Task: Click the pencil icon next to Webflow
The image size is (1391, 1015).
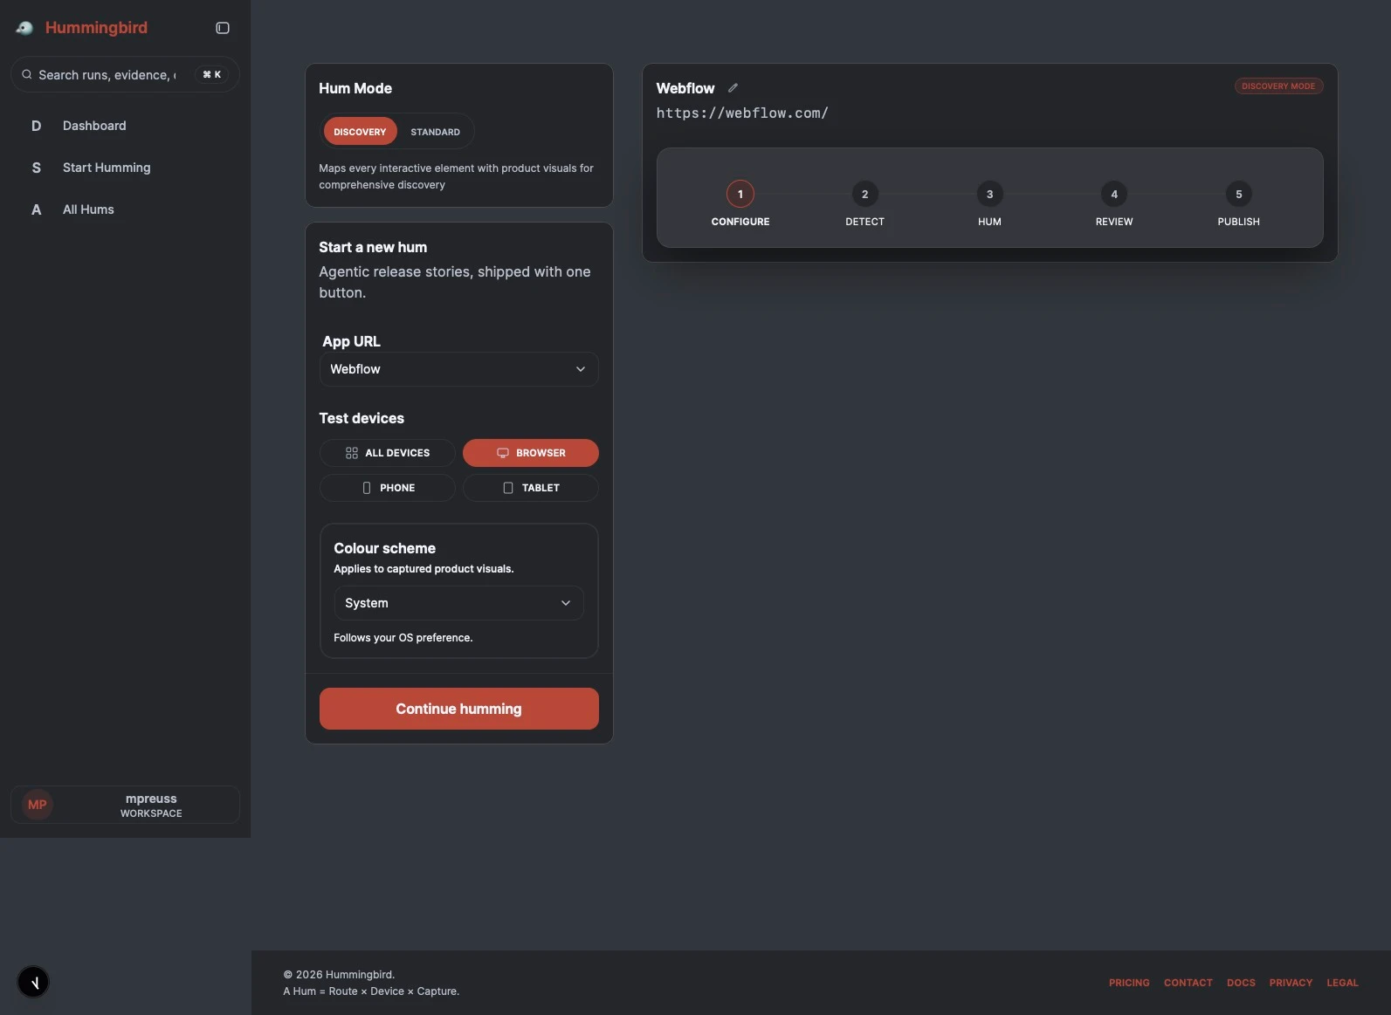Action: tap(733, 88)
